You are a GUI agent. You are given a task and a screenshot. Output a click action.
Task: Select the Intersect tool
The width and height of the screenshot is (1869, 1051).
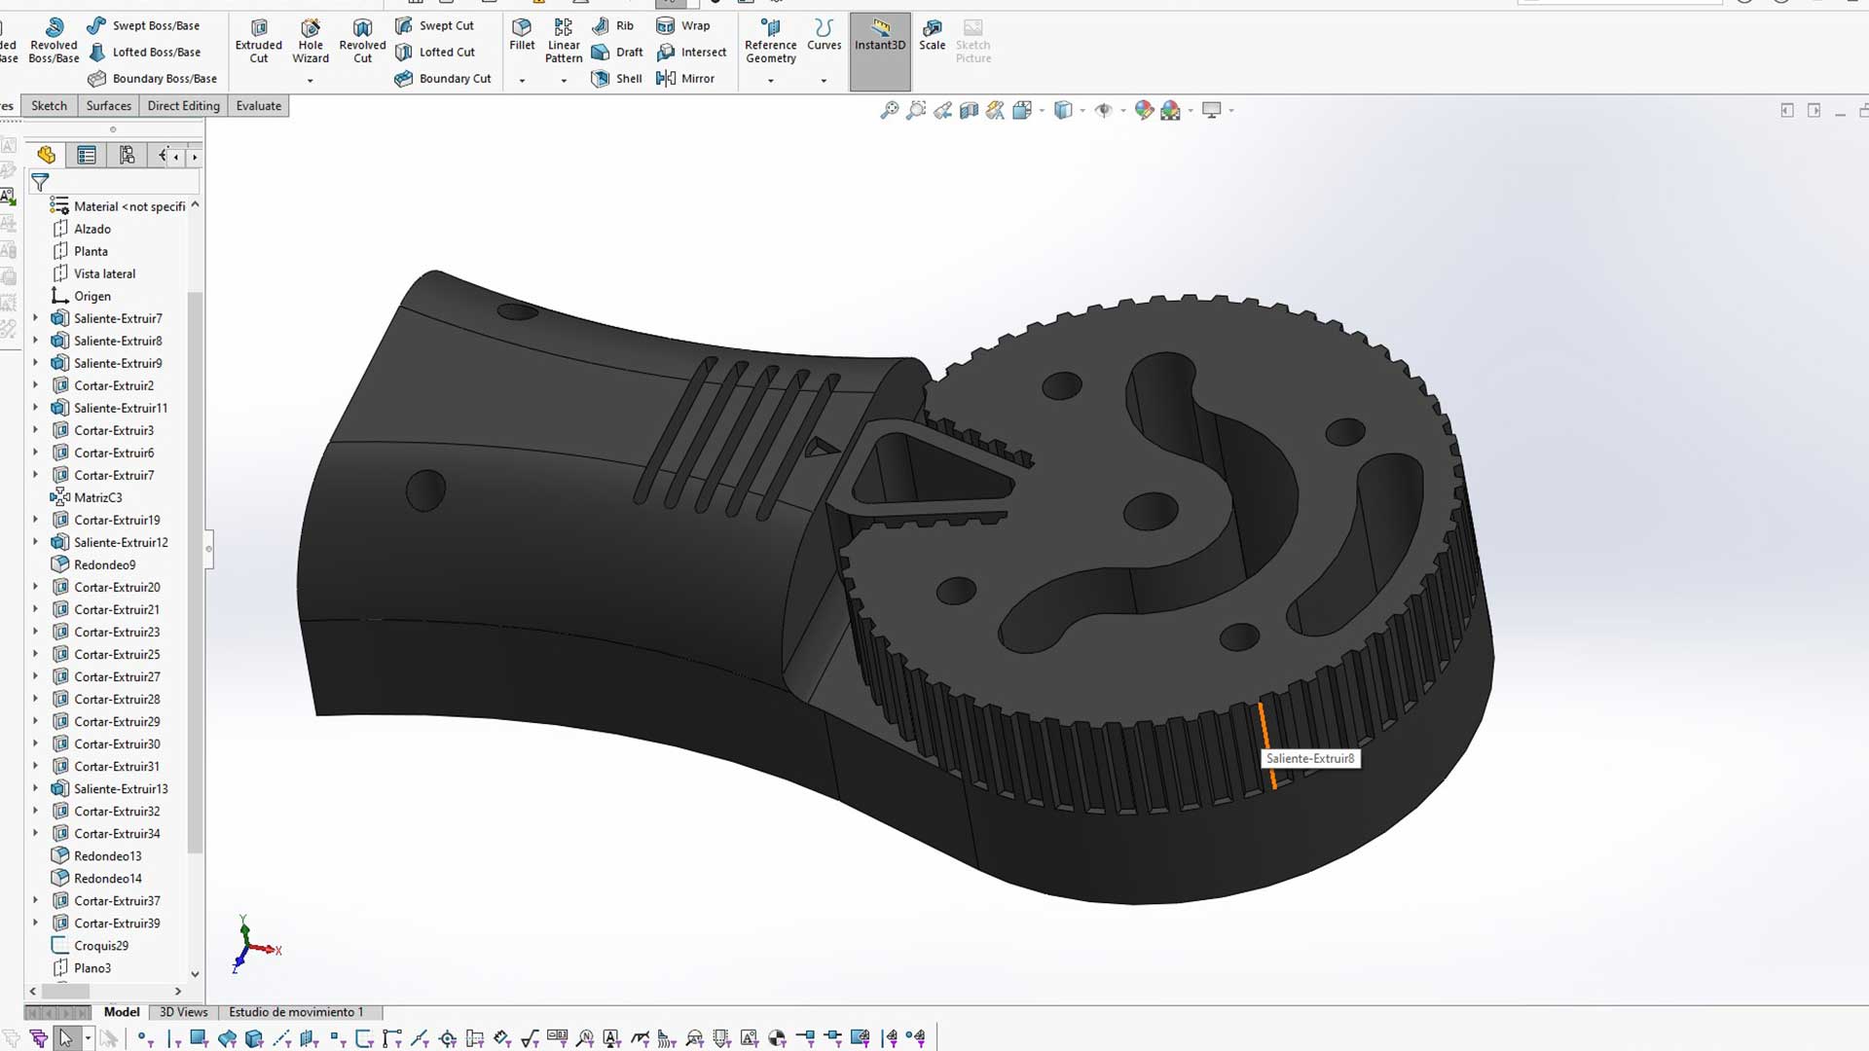click(692, 52)
